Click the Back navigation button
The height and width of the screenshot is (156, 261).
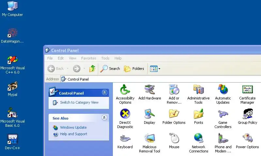[55, 69]
